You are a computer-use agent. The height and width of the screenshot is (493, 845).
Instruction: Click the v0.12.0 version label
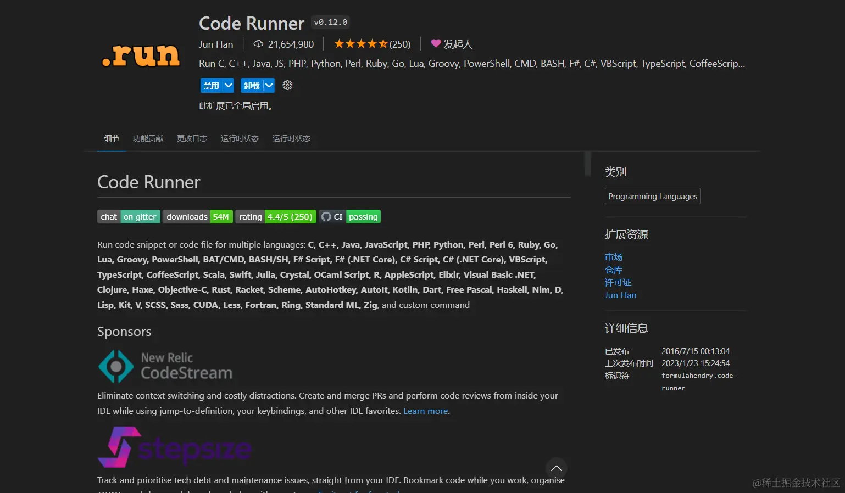pos(331,23)
